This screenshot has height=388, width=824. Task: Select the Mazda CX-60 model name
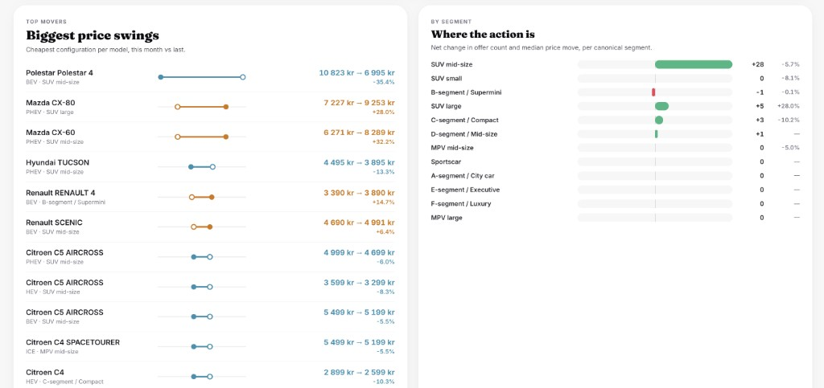click(x=51, y=133)
